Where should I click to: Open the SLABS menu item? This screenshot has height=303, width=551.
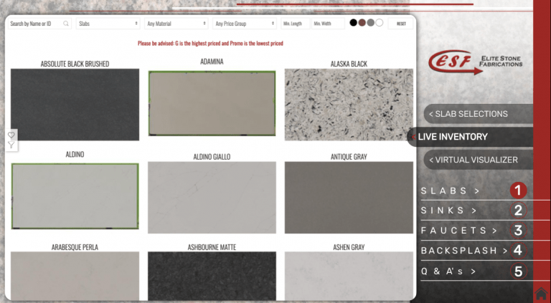(450, 191)
